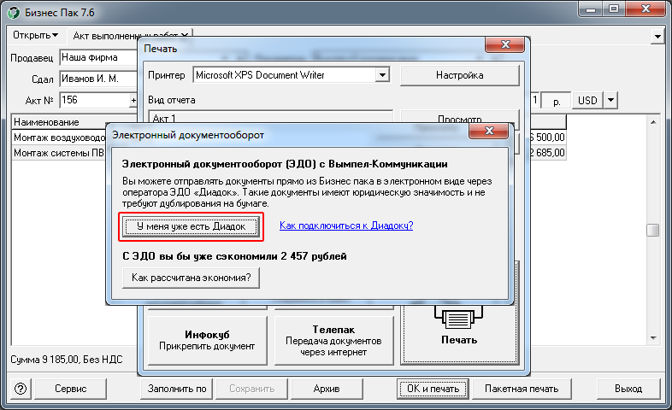Viewport: 672px width, 410px height.
Task: Expand the tab list arrow in main window
Action: pyautogui.click(x=657, y=37)
